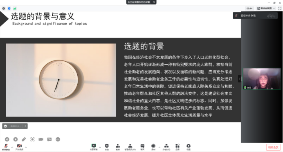Screen dimensions: 283x152
Task: Open the Share Screen (共享屏幕) button
Action: coord(94,147)
